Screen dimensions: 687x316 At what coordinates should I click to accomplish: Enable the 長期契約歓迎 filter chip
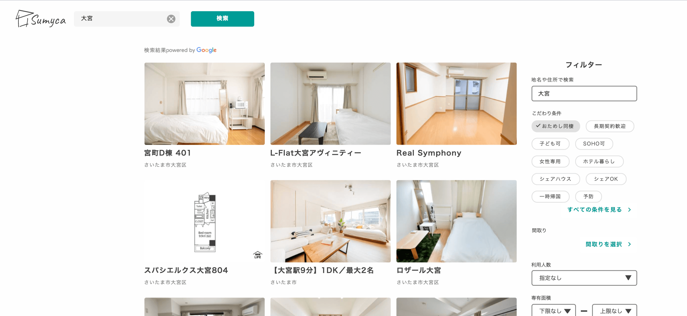pyautogui.click(x=610, y=126)
